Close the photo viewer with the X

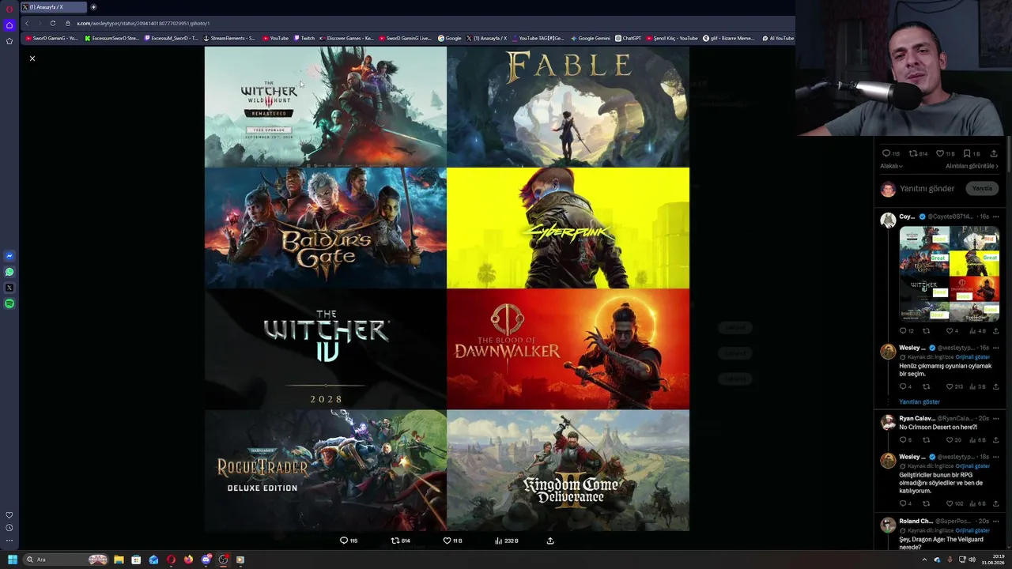pos(32,58)
